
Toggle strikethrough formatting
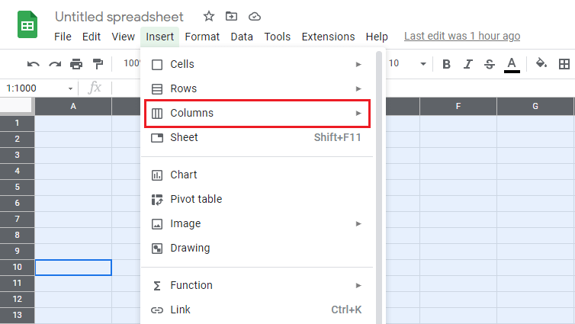[x=489, y=64]
